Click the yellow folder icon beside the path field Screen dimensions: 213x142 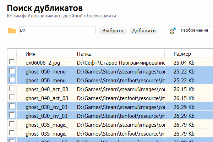(x=12, y=31)
